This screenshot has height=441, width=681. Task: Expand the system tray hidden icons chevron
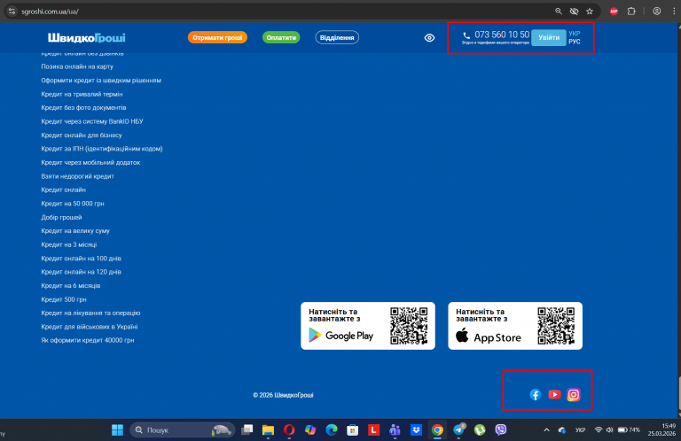[x=546, y=429]
